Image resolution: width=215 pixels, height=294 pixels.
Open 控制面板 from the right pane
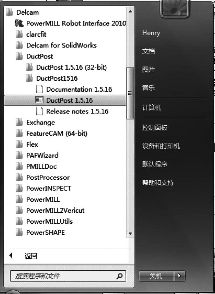pos(155,128)
